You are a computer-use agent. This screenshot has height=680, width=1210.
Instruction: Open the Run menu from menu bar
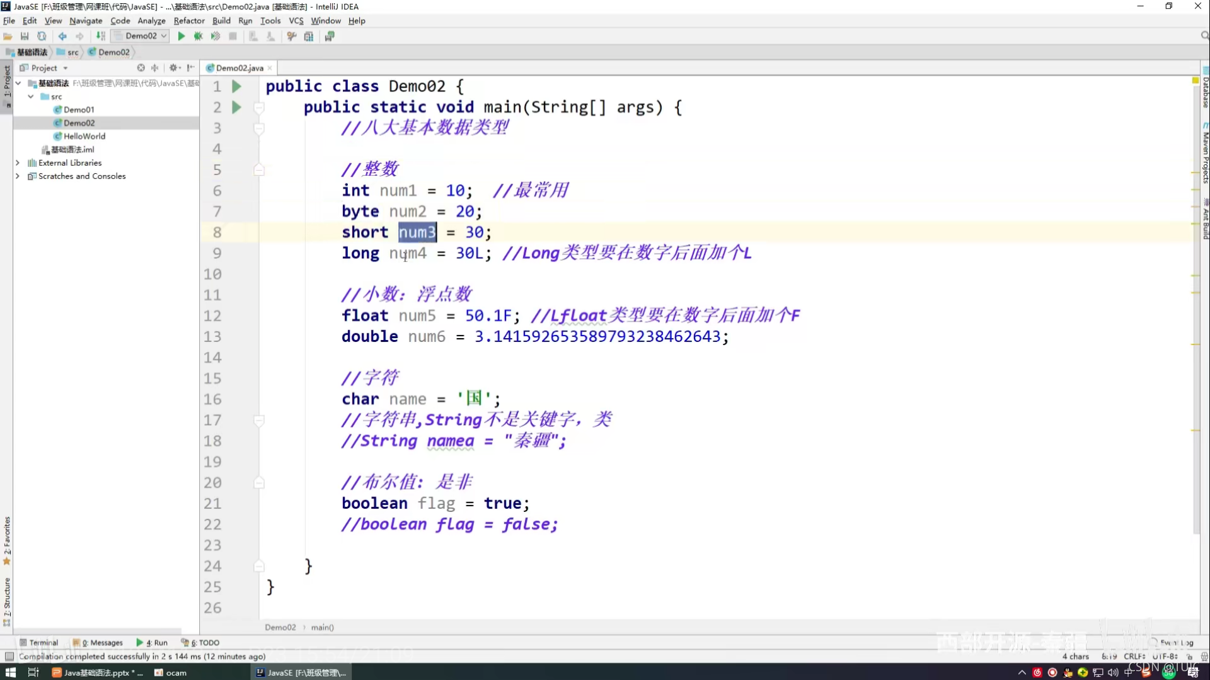click(245, 20)
